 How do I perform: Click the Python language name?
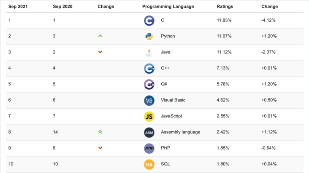(168, 36)
